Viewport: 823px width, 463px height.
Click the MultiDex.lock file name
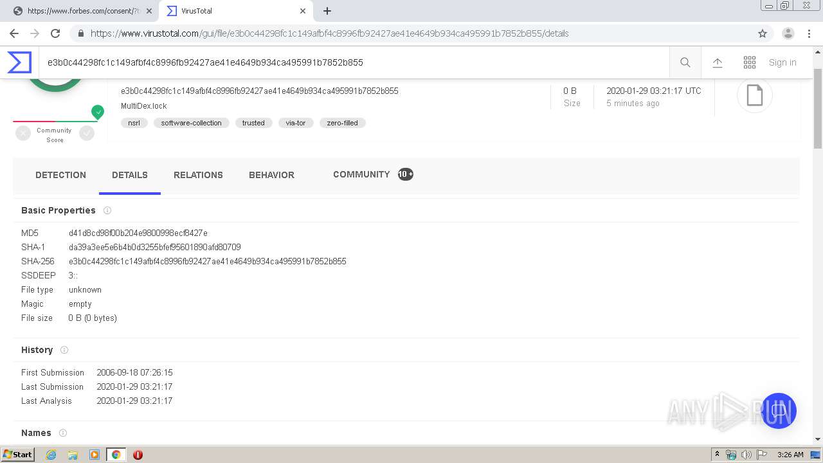click(x=144, y=106)
